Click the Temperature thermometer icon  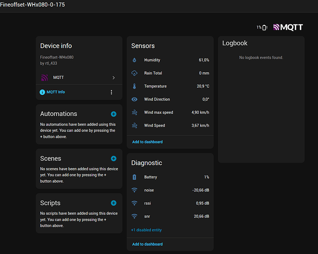tap(134, 86)
